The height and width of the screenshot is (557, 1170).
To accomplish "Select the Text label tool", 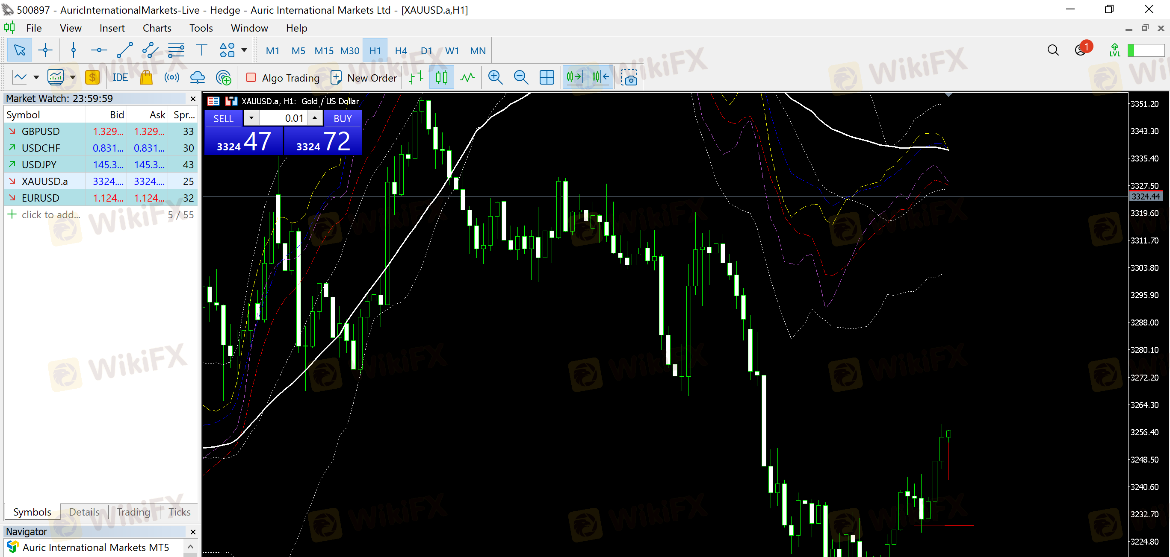I will pos(201,50).
